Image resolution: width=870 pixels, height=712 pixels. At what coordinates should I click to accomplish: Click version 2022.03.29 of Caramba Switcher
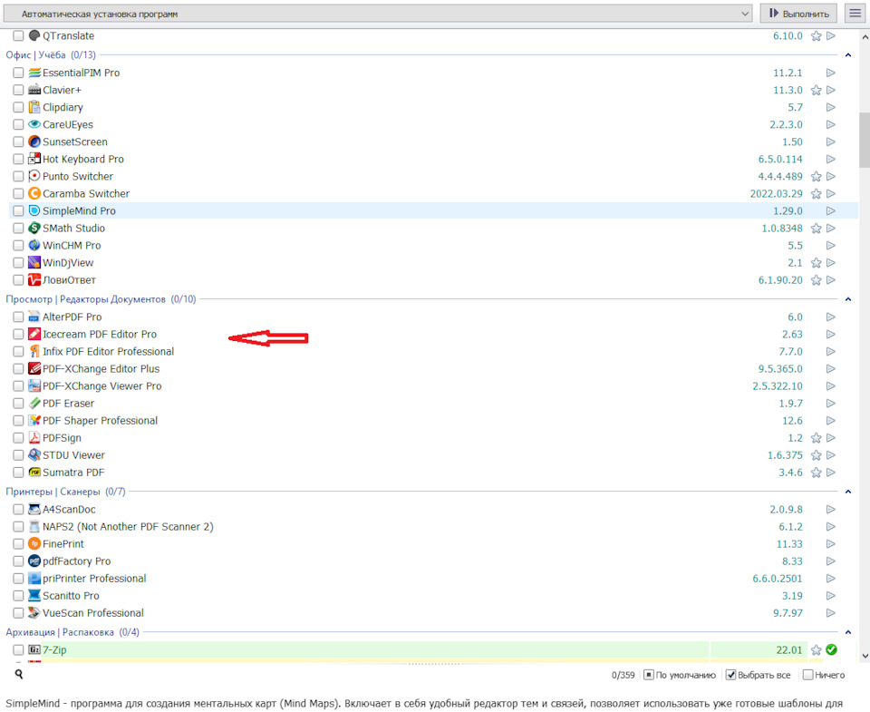777,194
